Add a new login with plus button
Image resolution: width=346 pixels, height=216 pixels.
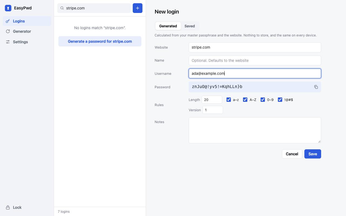pyautogui.click(x=138, y=8)
